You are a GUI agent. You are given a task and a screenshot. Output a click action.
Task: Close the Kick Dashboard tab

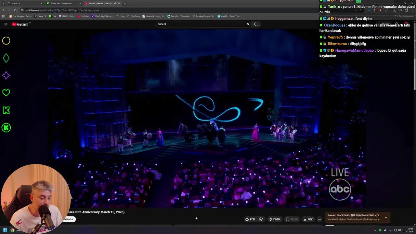[x=80, y=3]
